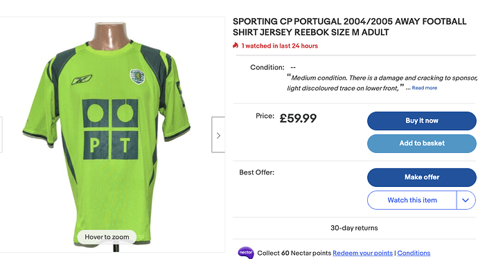
Task: Open the Nectar Conditions link
Action: pyautogui.click(x=414, y=253)
